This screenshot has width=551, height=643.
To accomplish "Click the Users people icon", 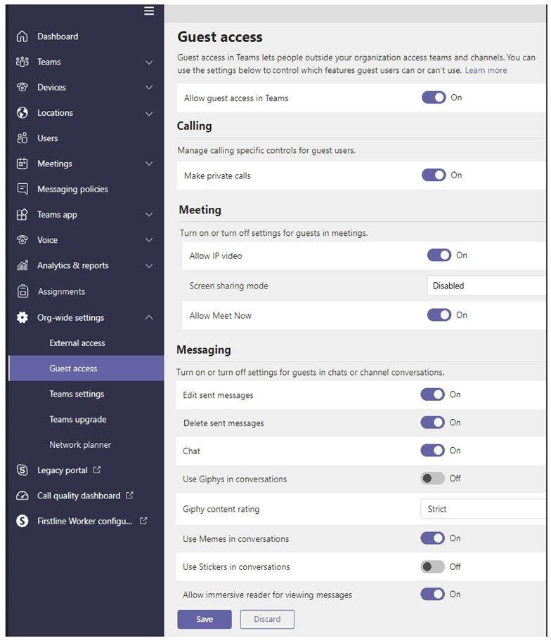I will coord(22,138).
